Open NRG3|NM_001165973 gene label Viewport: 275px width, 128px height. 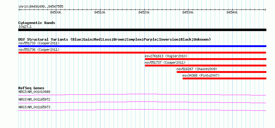point(34,107)
